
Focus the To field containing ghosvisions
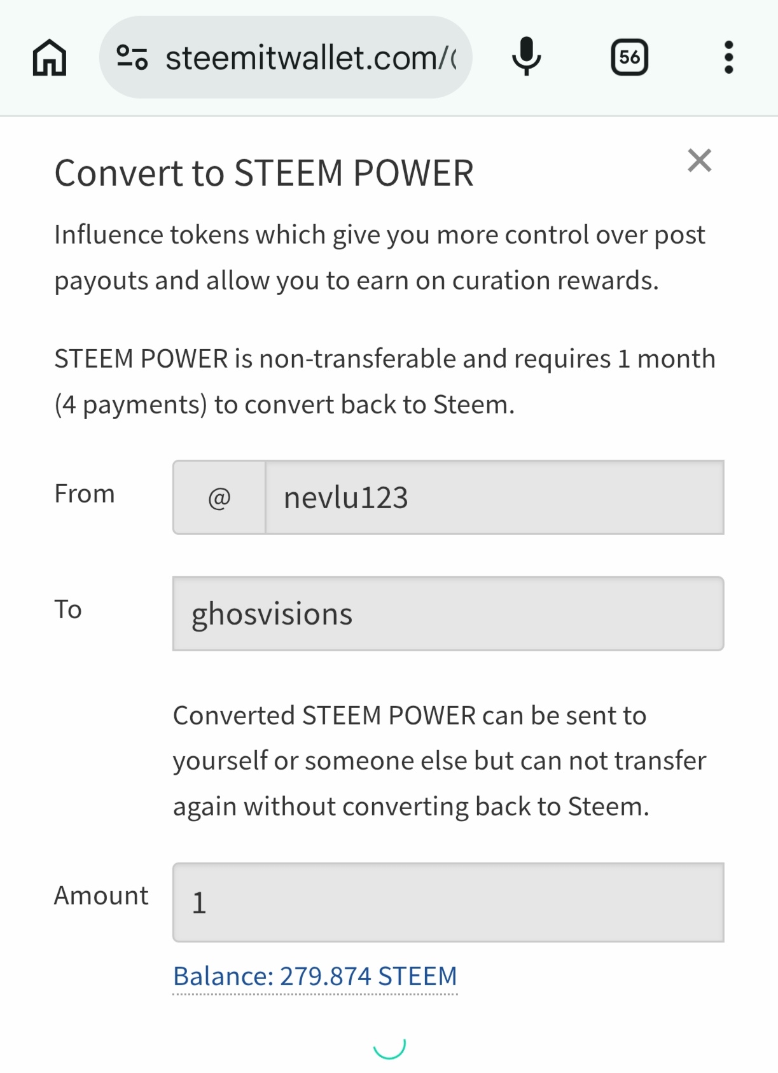point(448,614)
